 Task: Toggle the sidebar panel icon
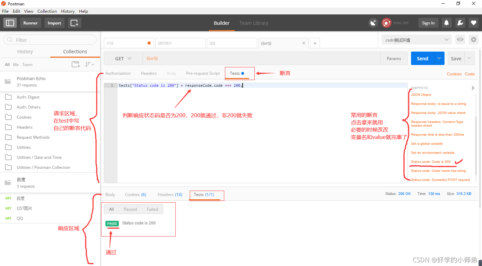point(10,23)
